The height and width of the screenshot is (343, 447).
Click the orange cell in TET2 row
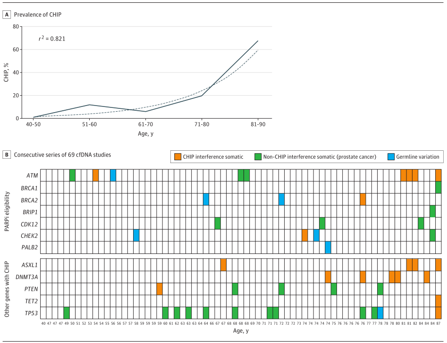click(x=439, y=301)
